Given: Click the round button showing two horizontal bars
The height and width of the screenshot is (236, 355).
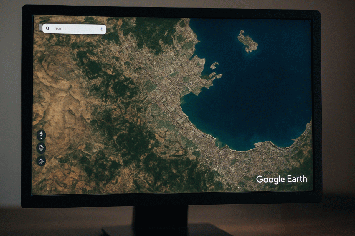Looking at the screenshot, I should pyautogui.click(x=41, y=161).
